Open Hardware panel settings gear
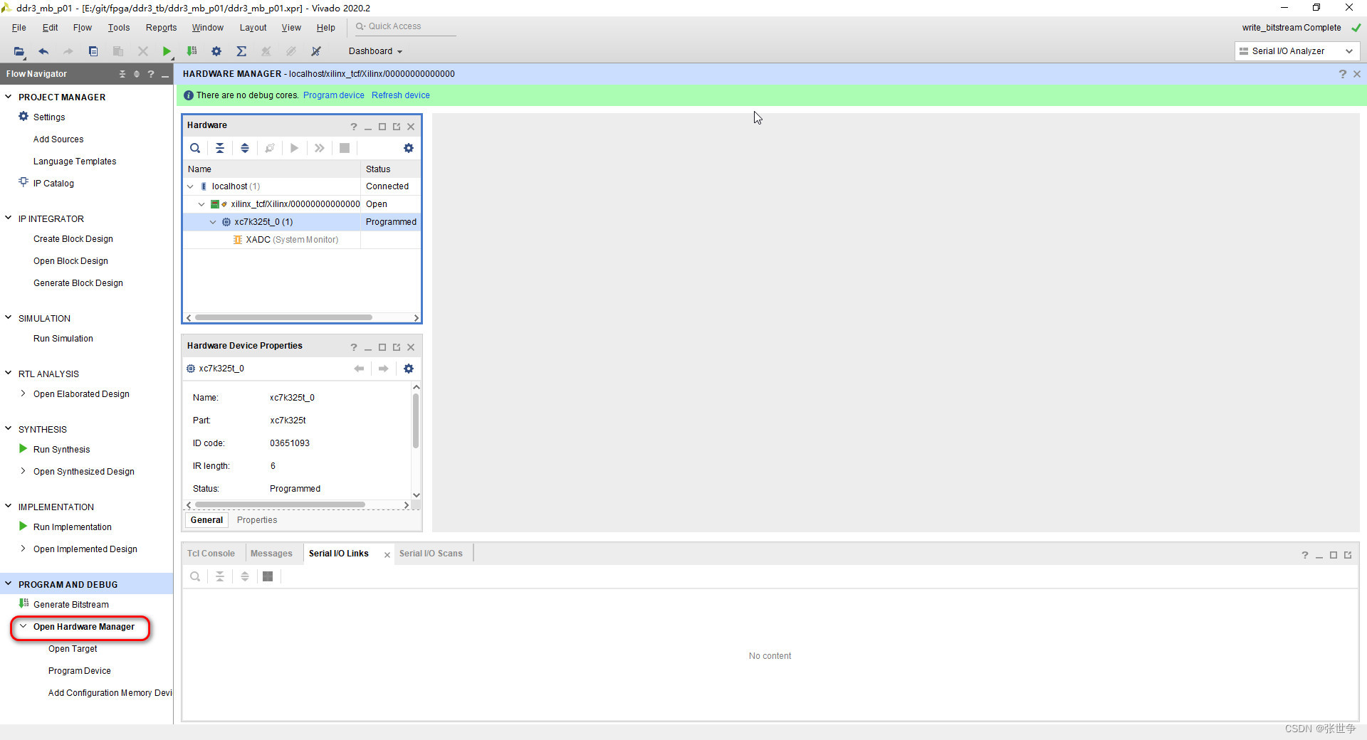The width and height of the screenshot is (1367, 740). pos(409,148)
